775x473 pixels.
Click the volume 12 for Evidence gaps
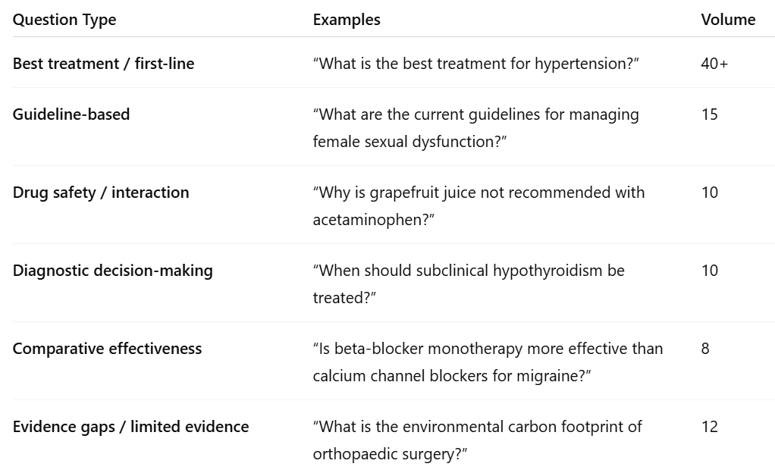point(710,427)
